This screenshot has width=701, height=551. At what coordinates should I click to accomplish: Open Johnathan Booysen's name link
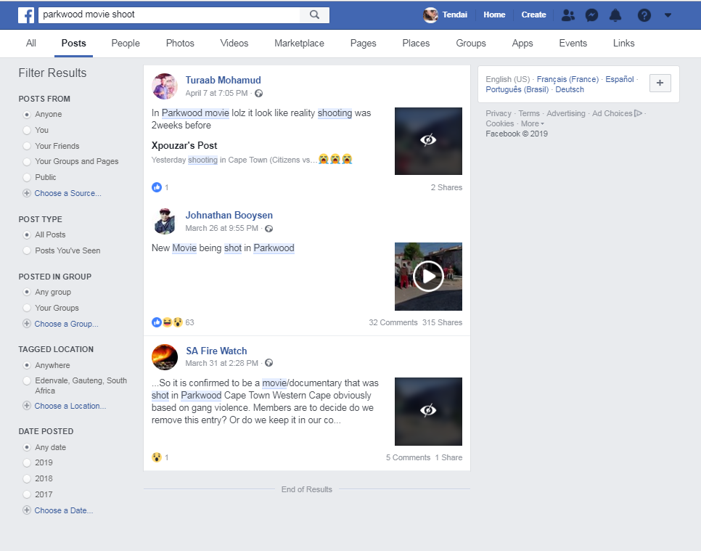pos(229,215)
